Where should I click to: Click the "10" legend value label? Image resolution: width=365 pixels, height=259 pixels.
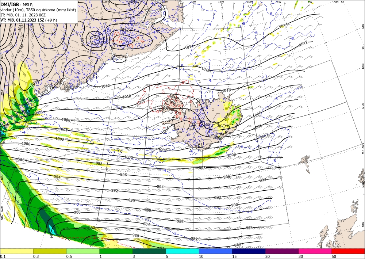[201, 256]
